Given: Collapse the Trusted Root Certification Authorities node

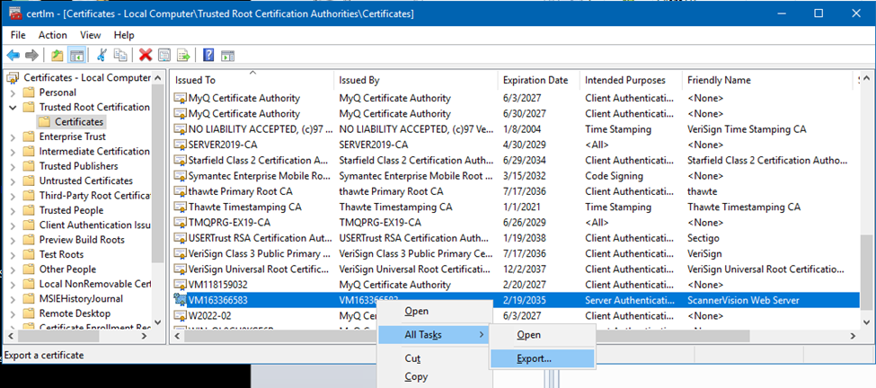Looking at the screenshot, I should 12,107.
